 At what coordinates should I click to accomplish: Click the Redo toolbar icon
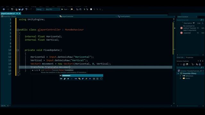point(31,9)
